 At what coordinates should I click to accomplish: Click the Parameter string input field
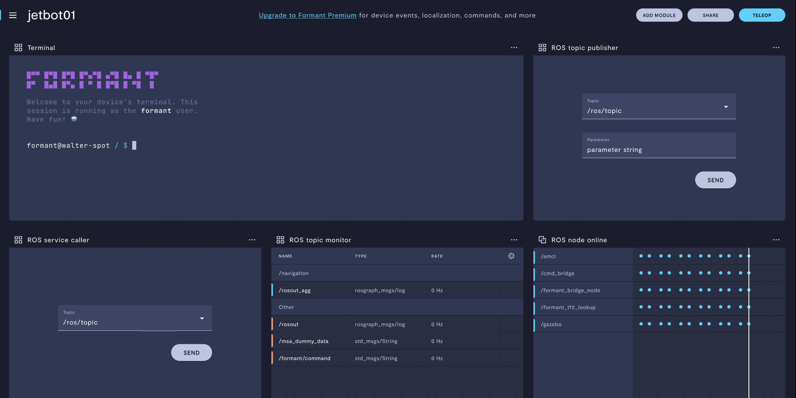tap(658, 149)
